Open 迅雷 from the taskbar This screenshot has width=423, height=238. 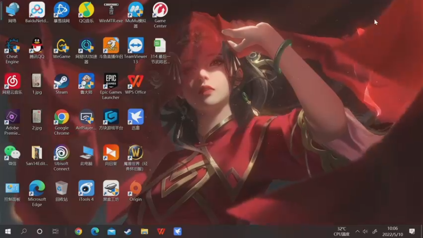pyautogui.click(x=178, y=231)
